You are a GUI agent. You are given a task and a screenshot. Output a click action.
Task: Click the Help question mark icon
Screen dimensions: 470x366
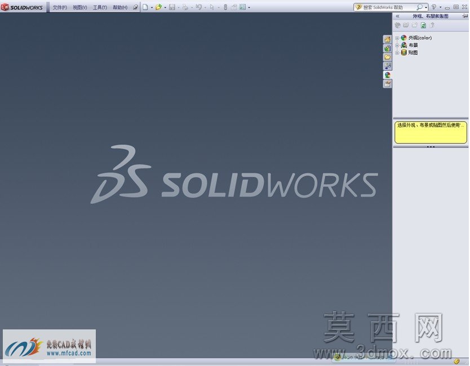(x=434, y=7)
